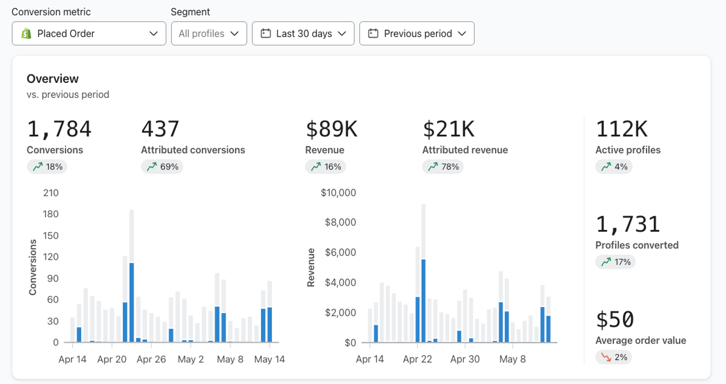Click the 2% average order value decline badge
The width and height of the screenshot is (726, 384).
(x=614, y=357)
